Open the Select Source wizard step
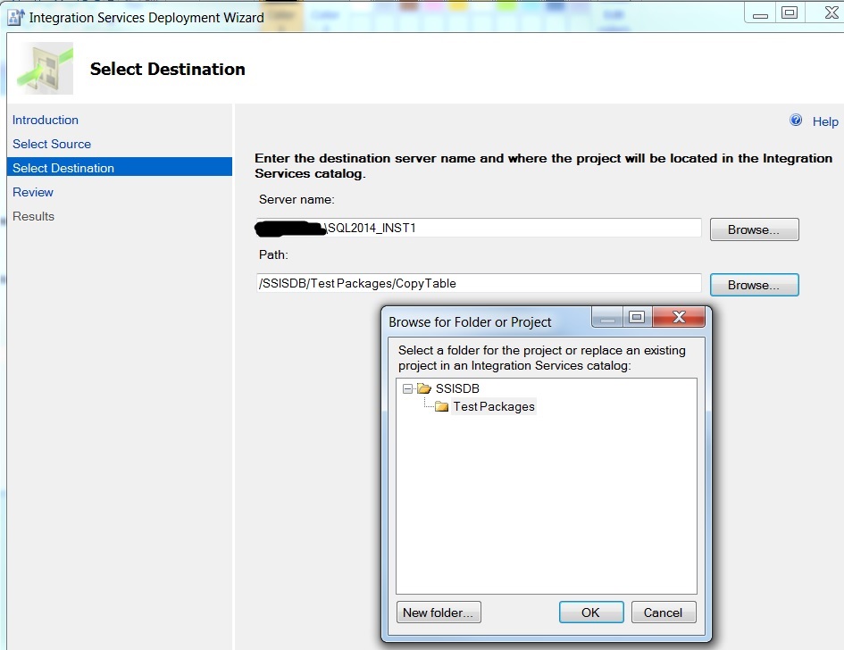Screen dimensions: 844x650 click(x=52, y=144)
